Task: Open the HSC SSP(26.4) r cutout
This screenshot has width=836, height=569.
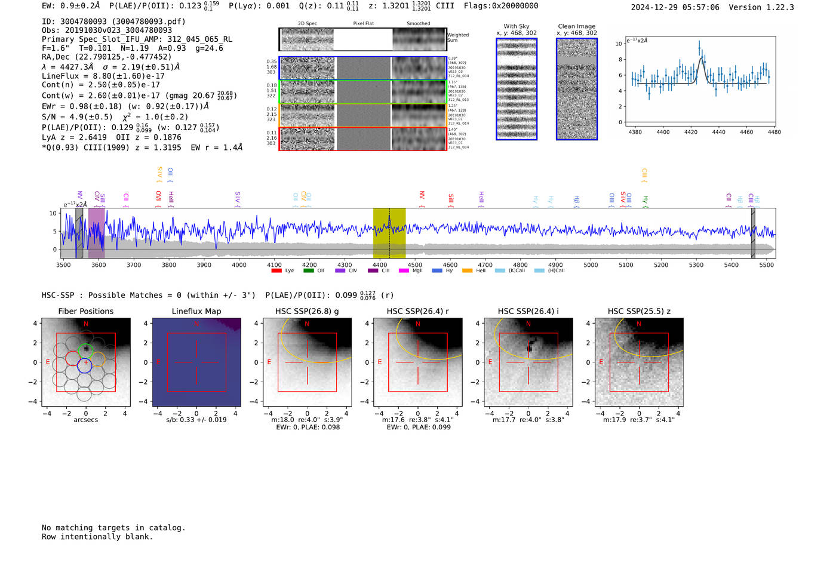Action: 418,362
